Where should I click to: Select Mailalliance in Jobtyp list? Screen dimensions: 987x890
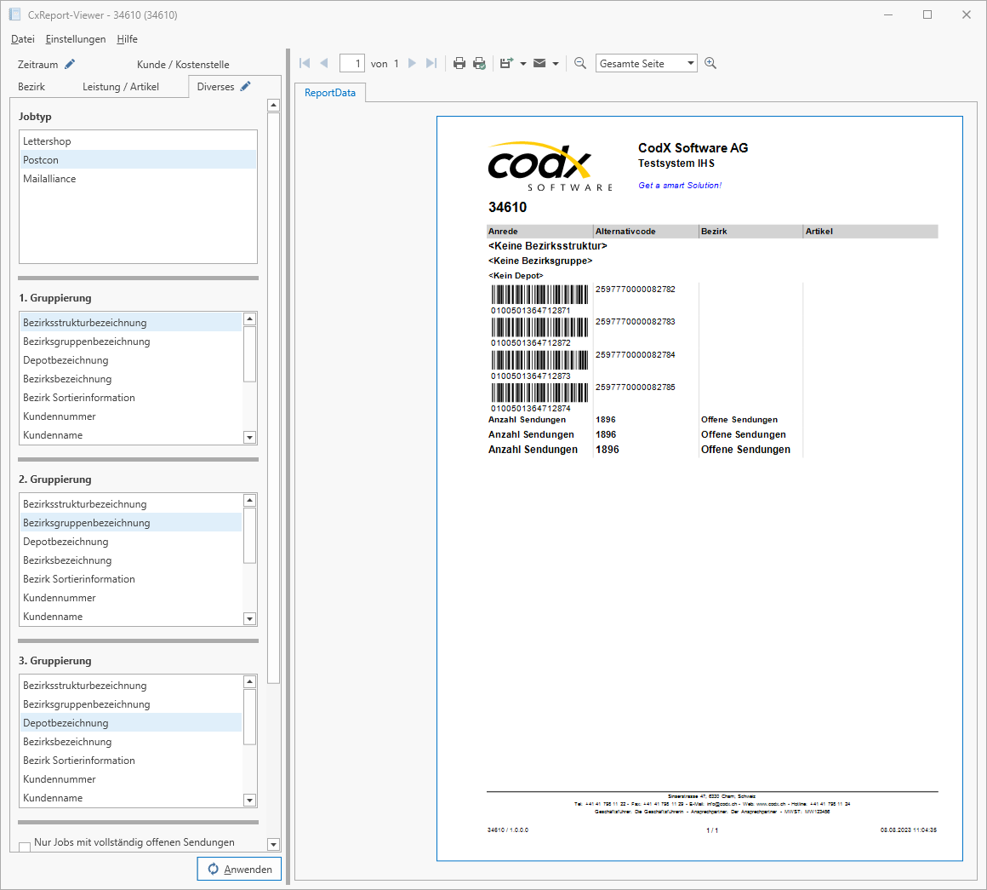point(138,179)
